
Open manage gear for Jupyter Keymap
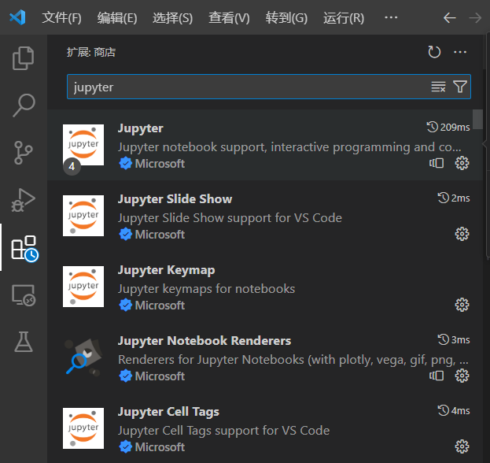[x=462, y=305]
